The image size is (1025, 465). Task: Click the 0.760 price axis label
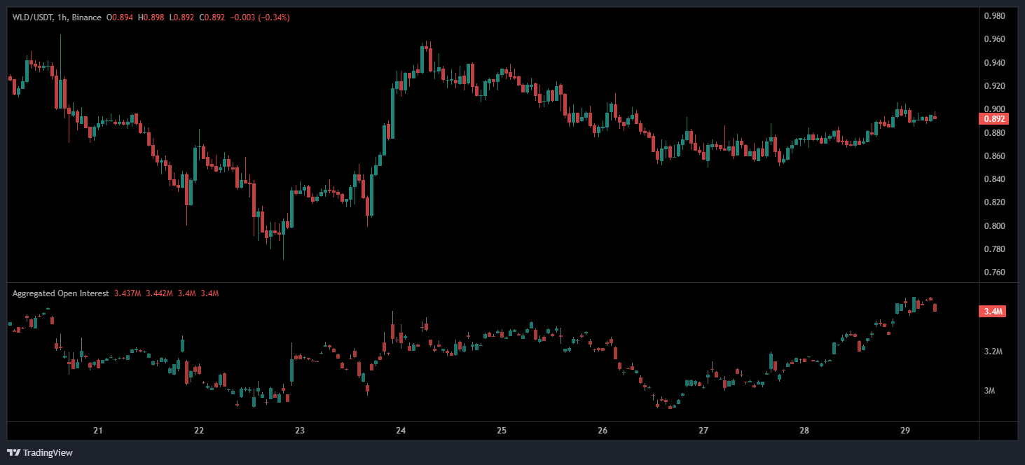coord(995,272)
